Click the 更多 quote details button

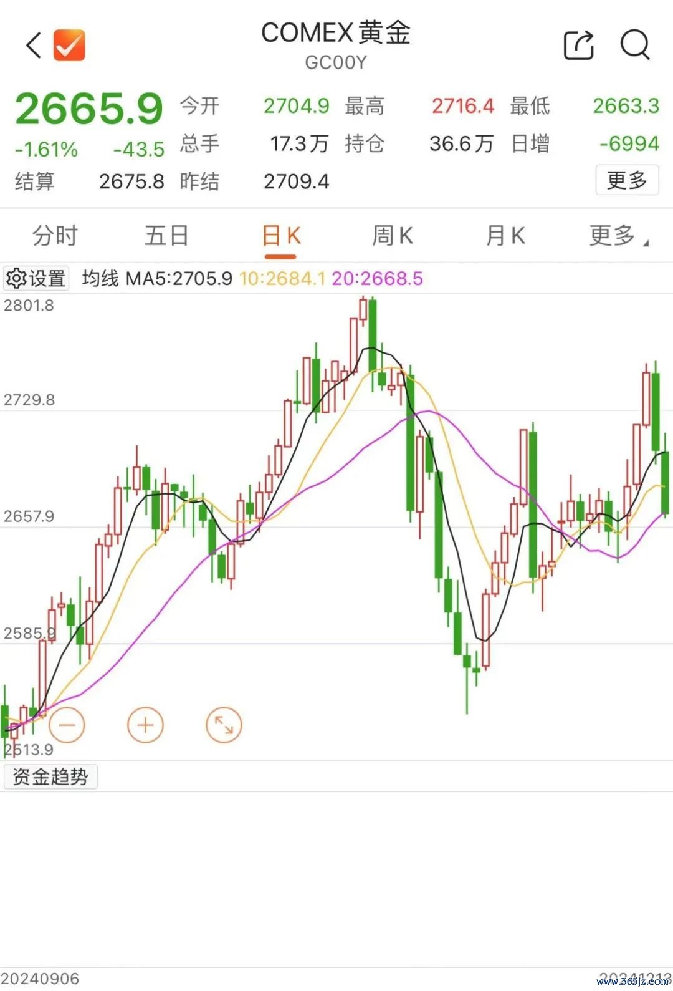click(x=627, y=180)
